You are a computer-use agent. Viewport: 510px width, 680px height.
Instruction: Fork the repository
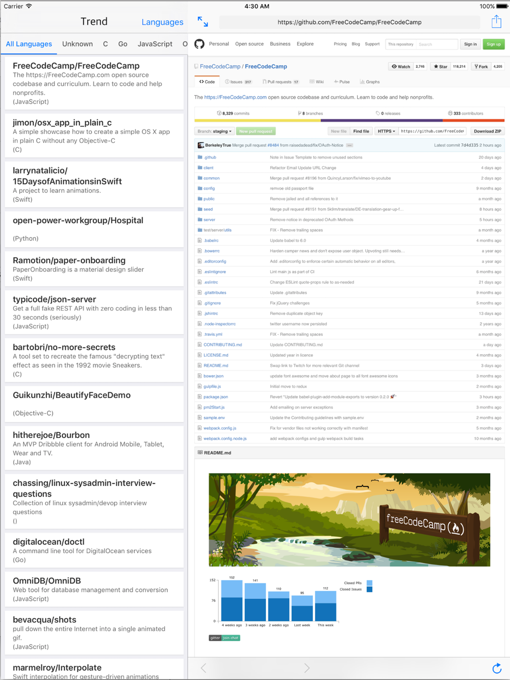(481, 66)
